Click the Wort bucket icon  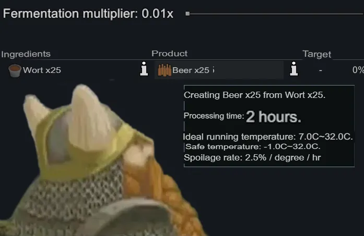coord(15,71)
